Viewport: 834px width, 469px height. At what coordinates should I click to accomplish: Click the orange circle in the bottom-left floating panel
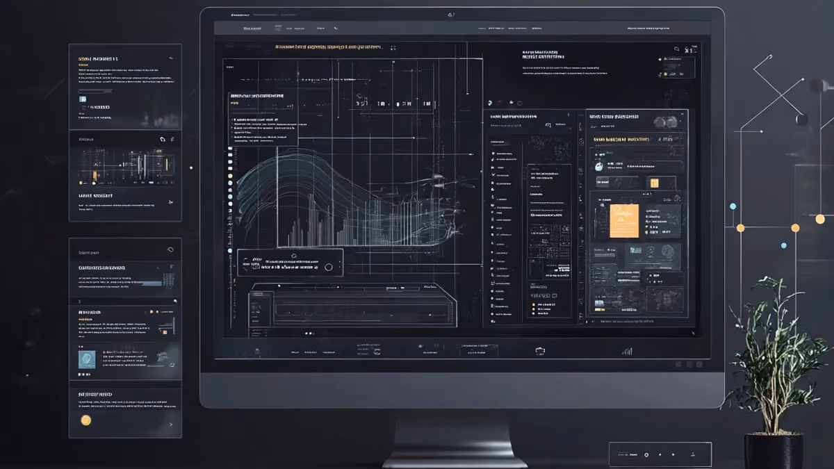click(x=86, y=420)
